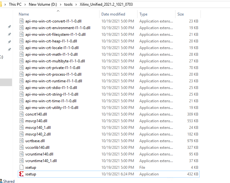Select file name api-ms-win-crt-string-l1-1-0.dll
Viewport: 230px width, 183px height.
pos(52,94)
